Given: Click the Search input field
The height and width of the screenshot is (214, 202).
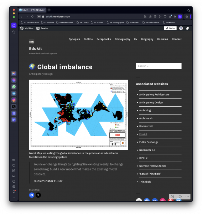Looking at the screenshot, I should click(159, 66).
